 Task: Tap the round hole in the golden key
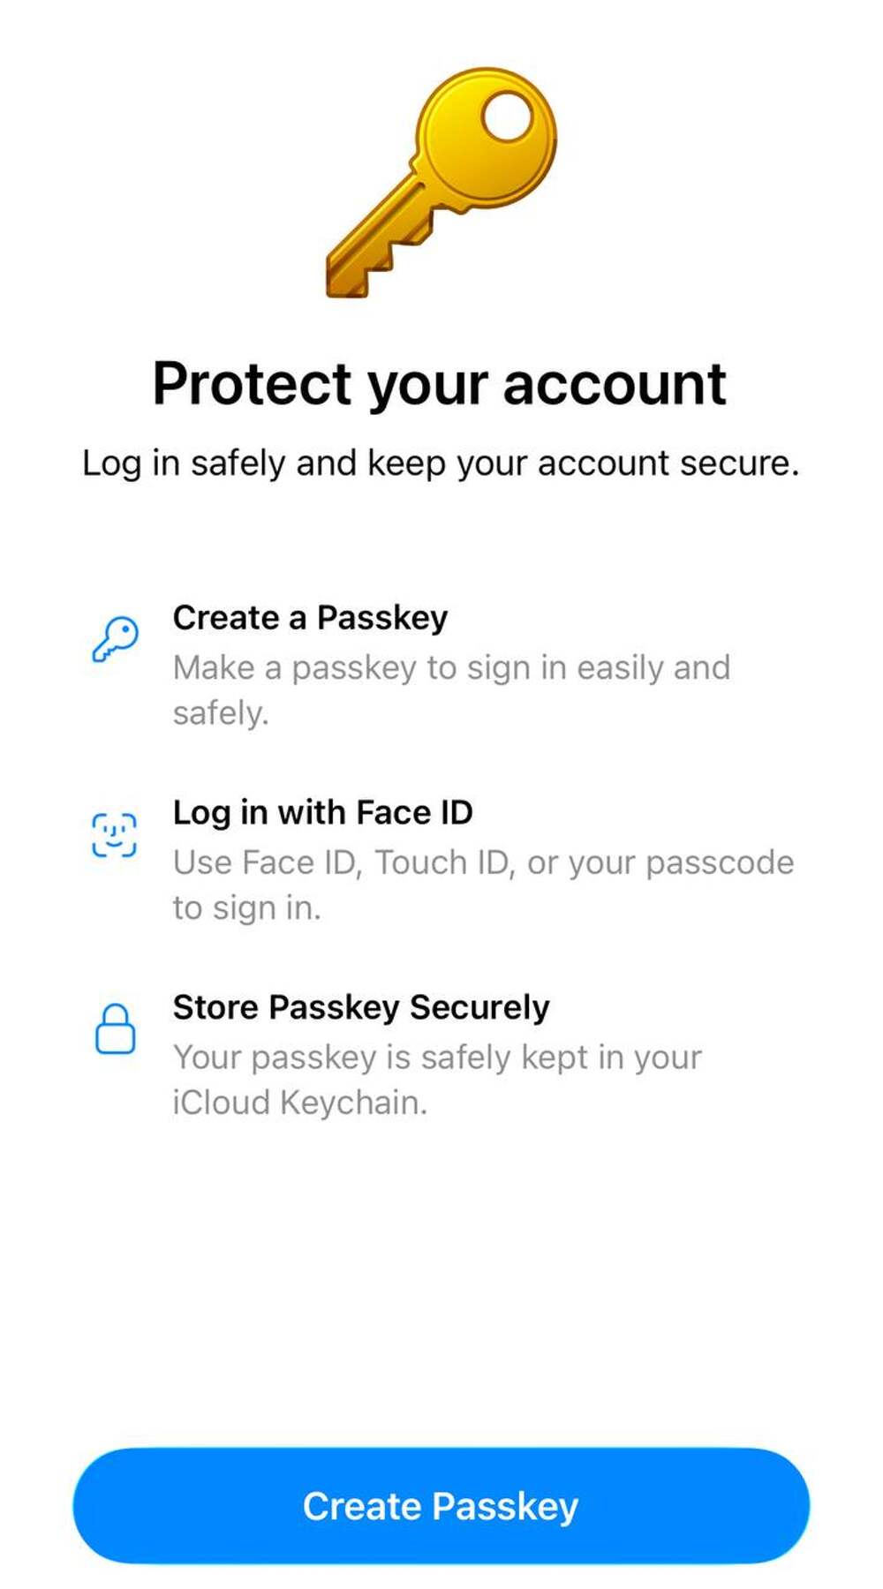(x=508, y=118)
